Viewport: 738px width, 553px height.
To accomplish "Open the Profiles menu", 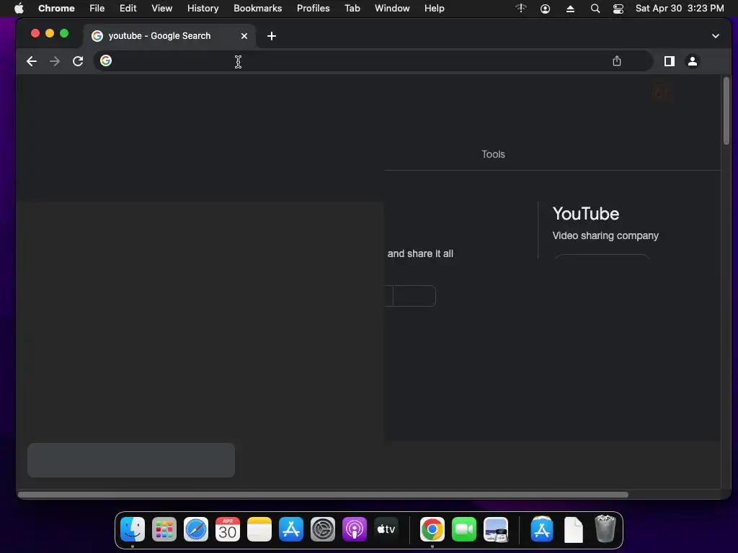I will tap(313, 8).
